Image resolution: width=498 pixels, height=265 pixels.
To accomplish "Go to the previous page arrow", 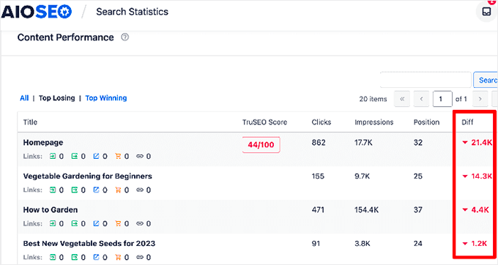I will tap(421, 99).
